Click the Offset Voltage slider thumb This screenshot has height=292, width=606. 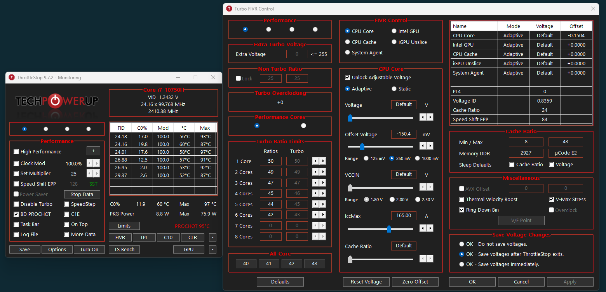click(362, 147)
